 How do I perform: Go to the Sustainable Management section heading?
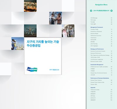[x=97, y=65]
